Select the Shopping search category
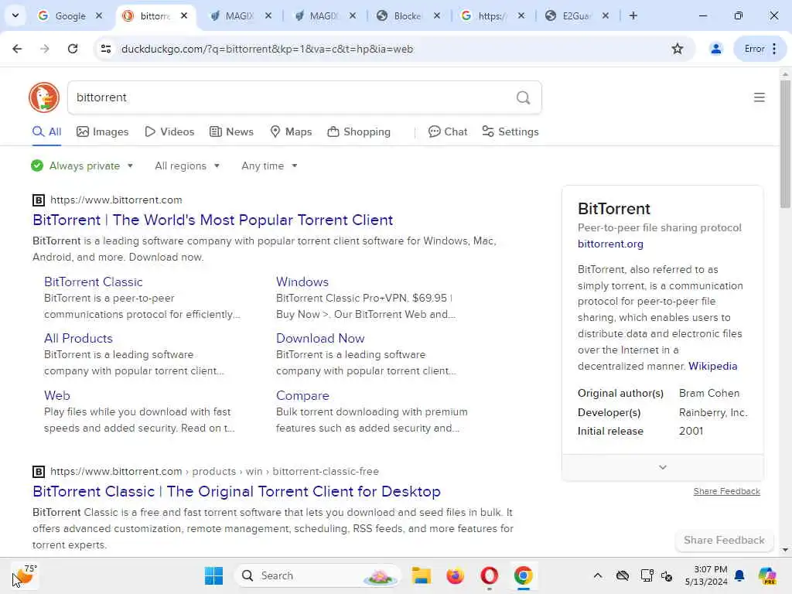This screenshot has height=594, width=792. [x=359, y=131]
